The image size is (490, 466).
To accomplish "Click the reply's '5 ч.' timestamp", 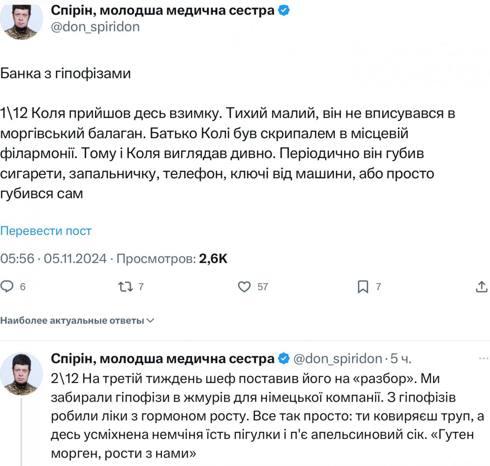I will (x=401, y=358).
